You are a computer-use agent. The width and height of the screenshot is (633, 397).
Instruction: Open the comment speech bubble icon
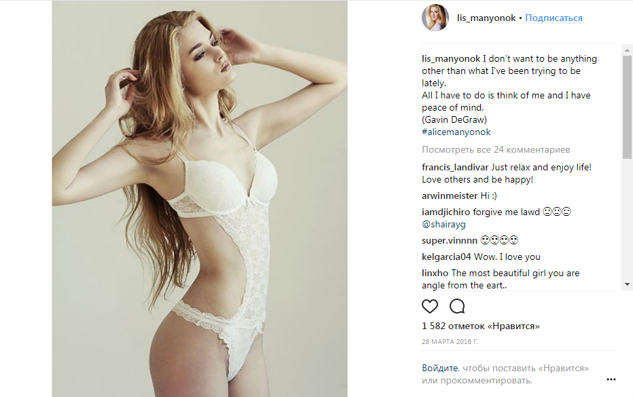(457, 306)
